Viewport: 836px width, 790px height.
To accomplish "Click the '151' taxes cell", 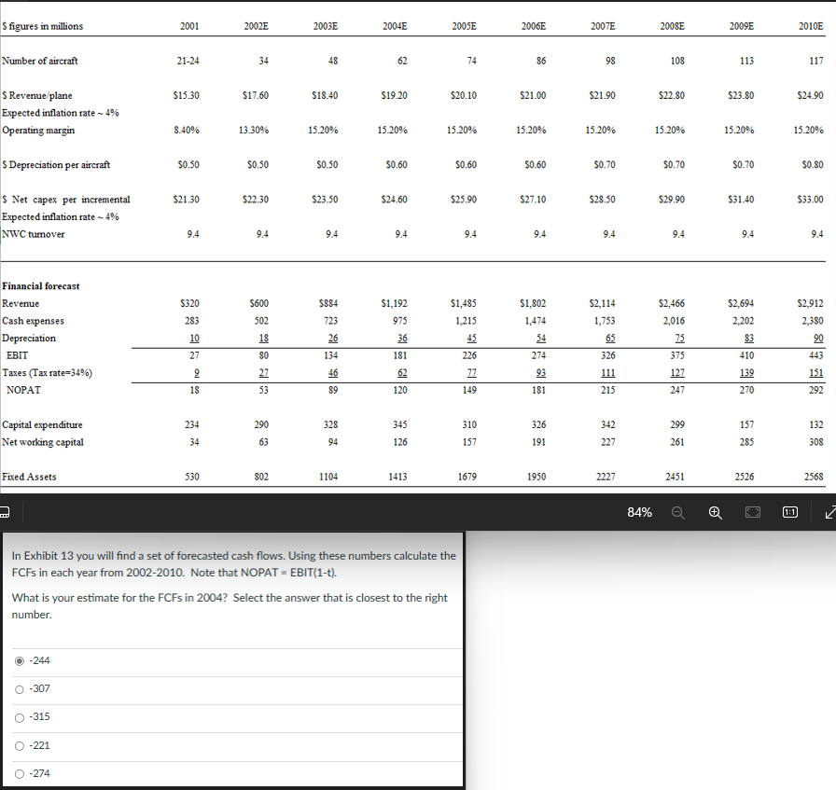I will pos(815,372).
